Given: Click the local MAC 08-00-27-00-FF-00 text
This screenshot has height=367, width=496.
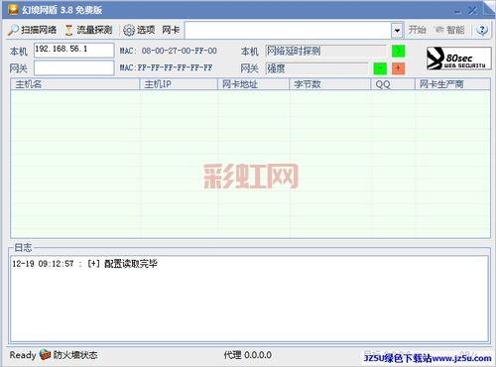Looking at the screenshot, I should tap(180, 51).
